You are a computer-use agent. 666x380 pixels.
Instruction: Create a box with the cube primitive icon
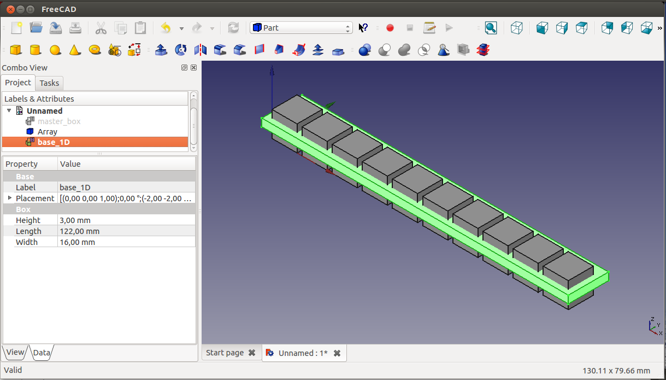coord(16,50)
